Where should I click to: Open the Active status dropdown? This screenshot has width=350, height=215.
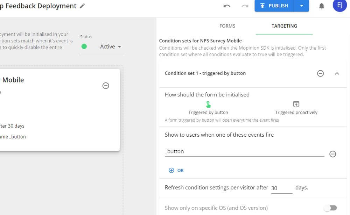pyautogui.click(x=111, y=46)
